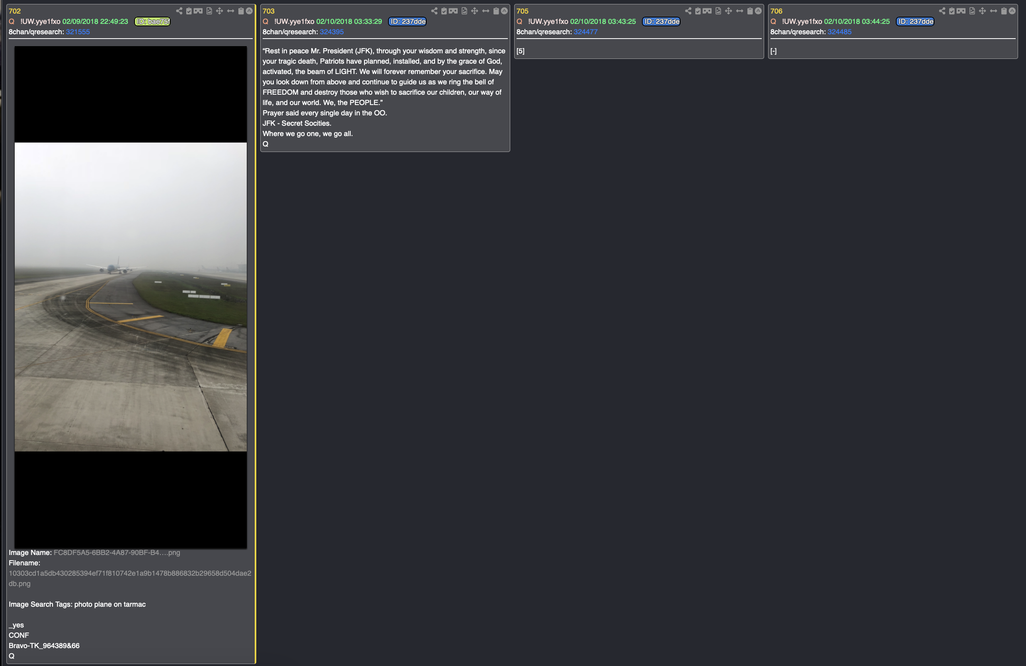The image size is (1026, 666).
Task: Select the move arrows icon on post 705
Action: click(729, 11)
